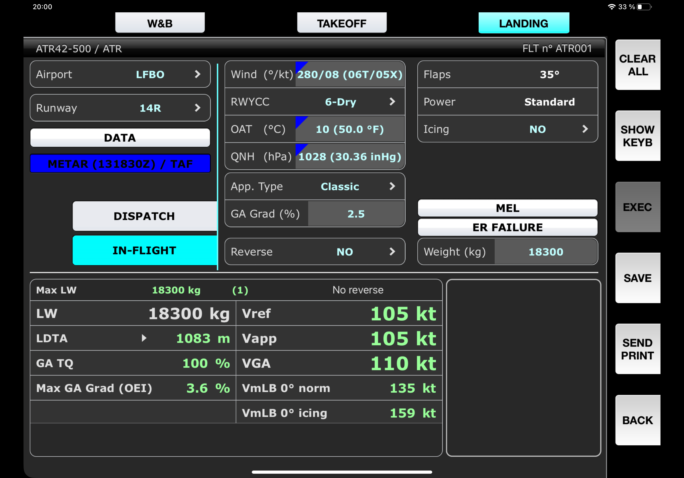
Task: Select the IN-FLIGHT mode
Action: click(x=144, y=250)
